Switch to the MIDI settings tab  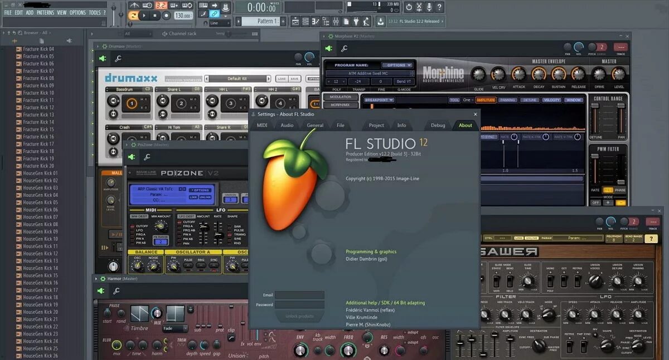262,125
